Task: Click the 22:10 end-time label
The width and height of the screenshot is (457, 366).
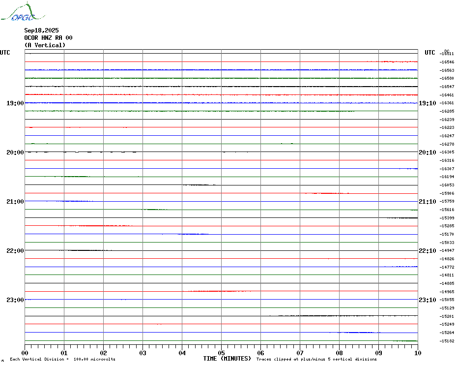Action: 428,251
